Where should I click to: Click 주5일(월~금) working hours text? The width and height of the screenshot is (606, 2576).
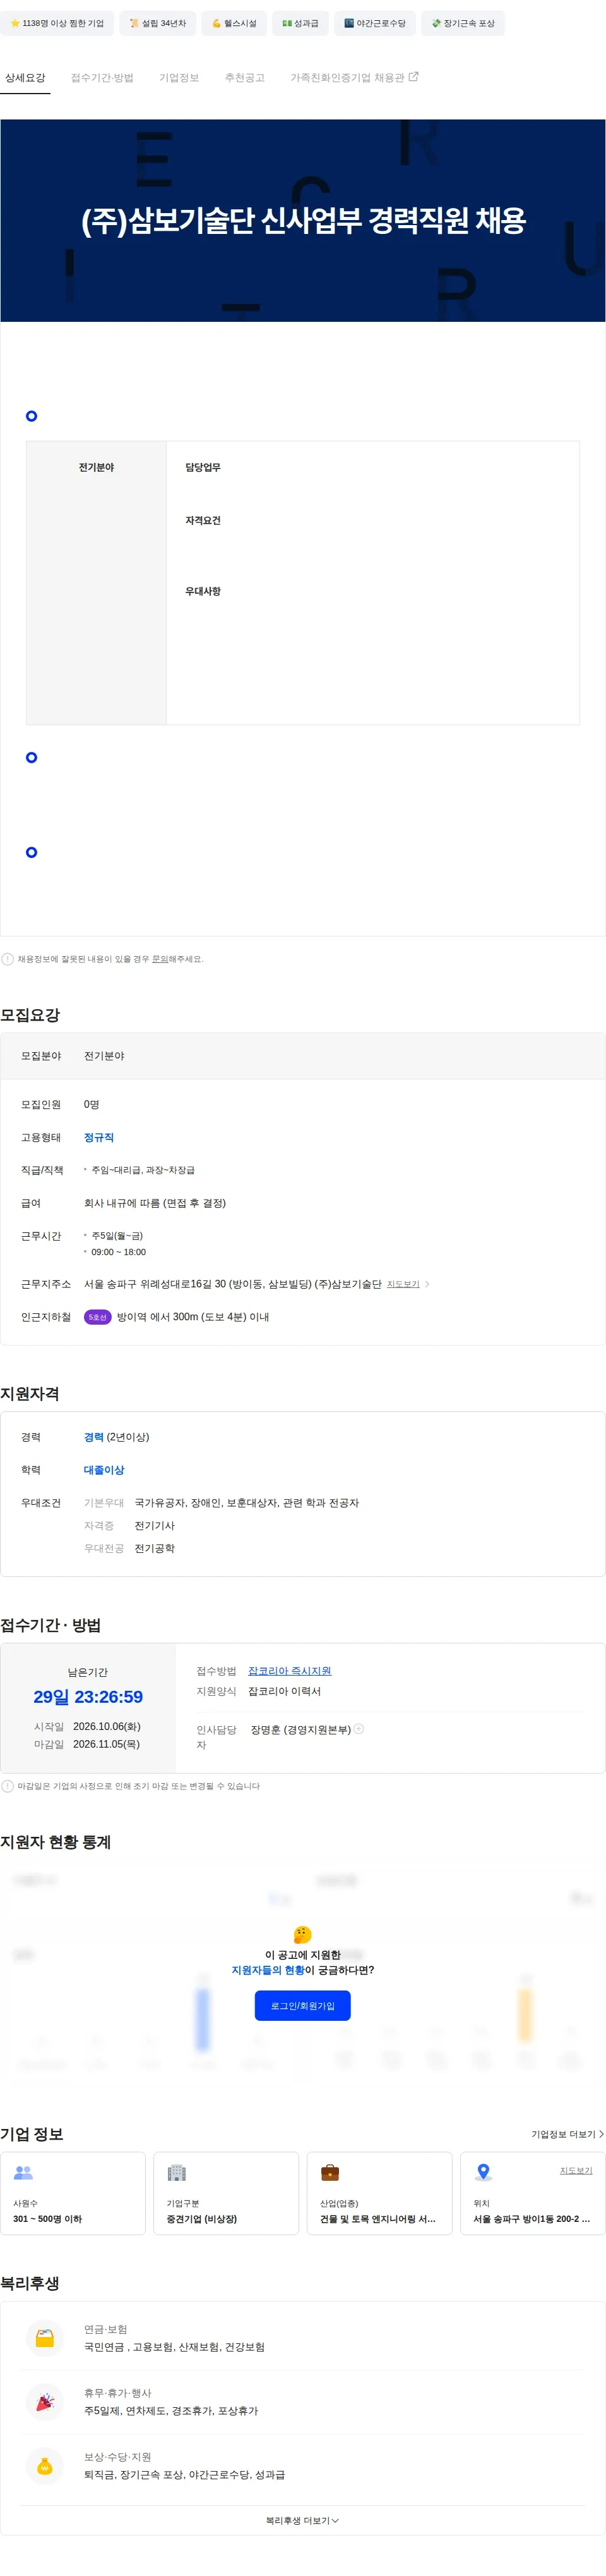pyautogui.click(x=117, y=1237)
